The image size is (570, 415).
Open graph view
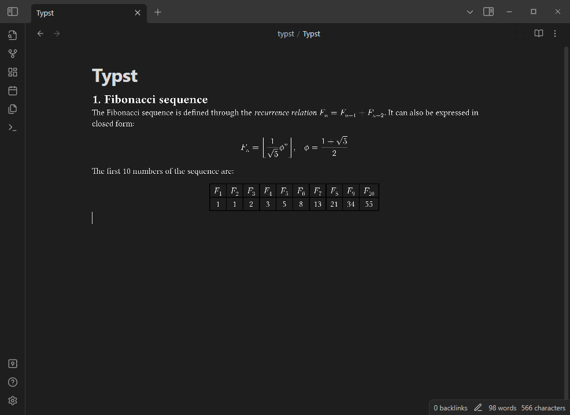pos(13,54)
